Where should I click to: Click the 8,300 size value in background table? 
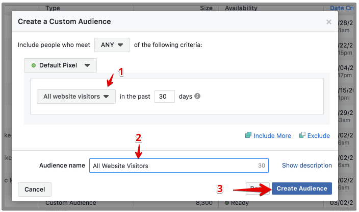pos(204,203)
